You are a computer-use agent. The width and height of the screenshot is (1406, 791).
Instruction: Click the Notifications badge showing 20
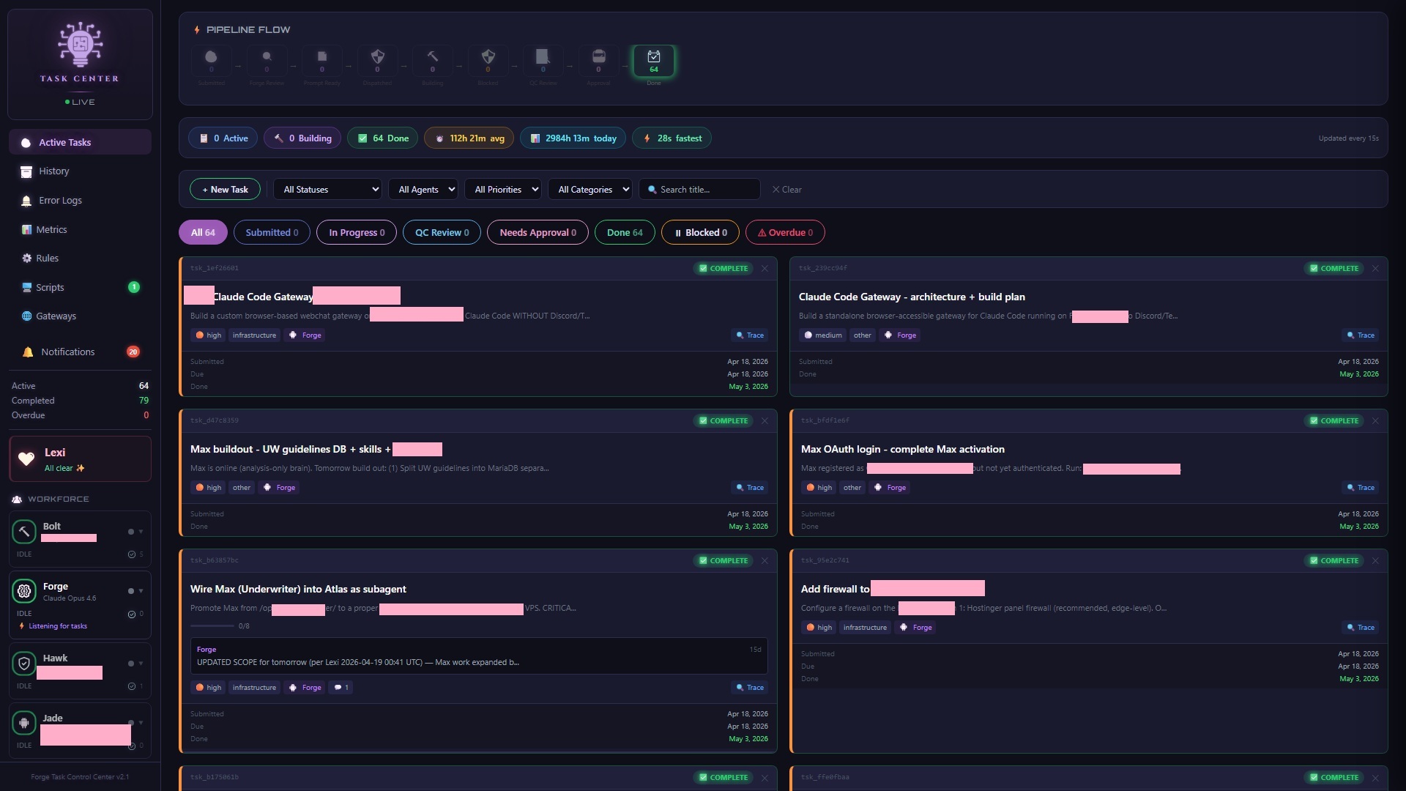pos(133,352)
